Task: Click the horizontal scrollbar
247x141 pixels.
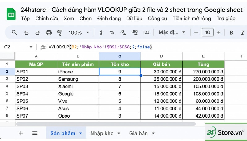Action: pyautogui.click(x=106, y=124)
